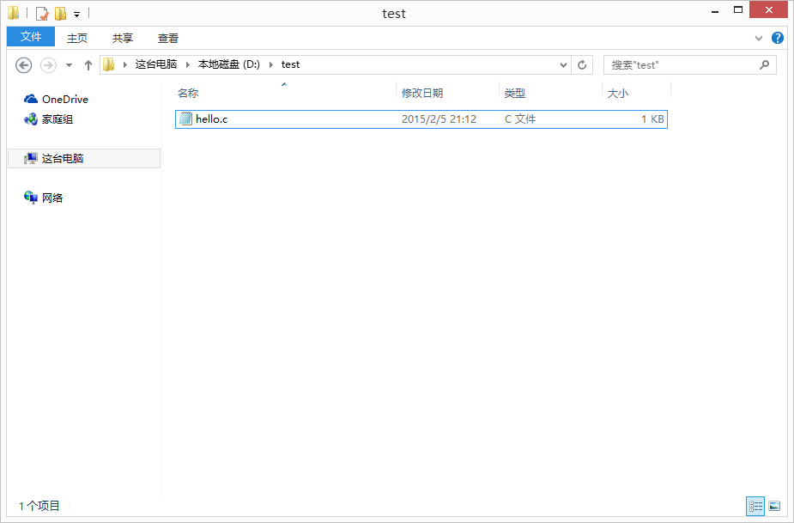794x523 pixels.
Task: Select 这台电脑 in the navigation pane
Action: [x=84, y=158]
